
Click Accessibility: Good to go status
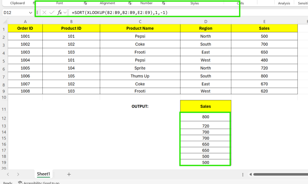(39, 183)
